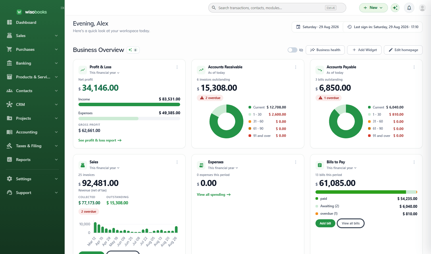Click the wisobooks logo icon
Screen dimensions: 431x254
click(19, 12)
